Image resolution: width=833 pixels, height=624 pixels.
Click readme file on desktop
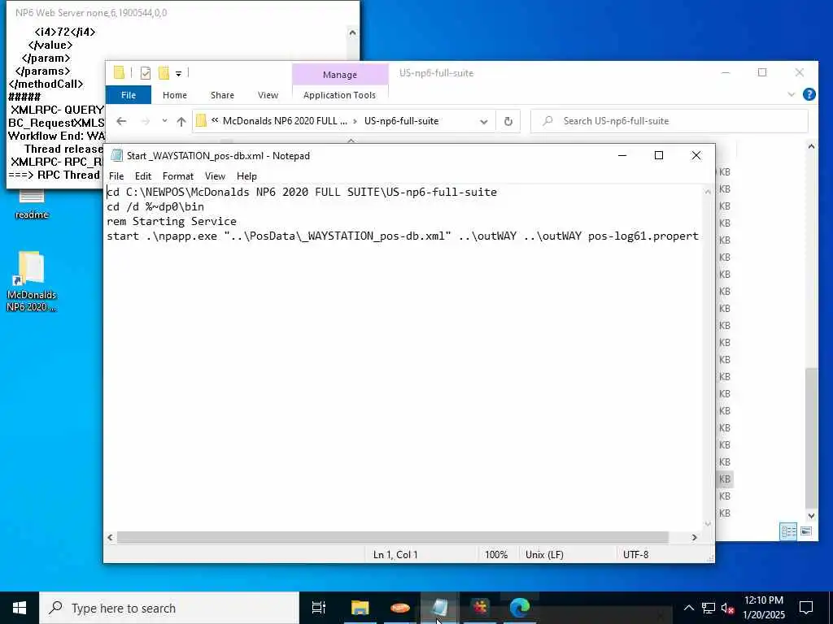pos(32,204)
